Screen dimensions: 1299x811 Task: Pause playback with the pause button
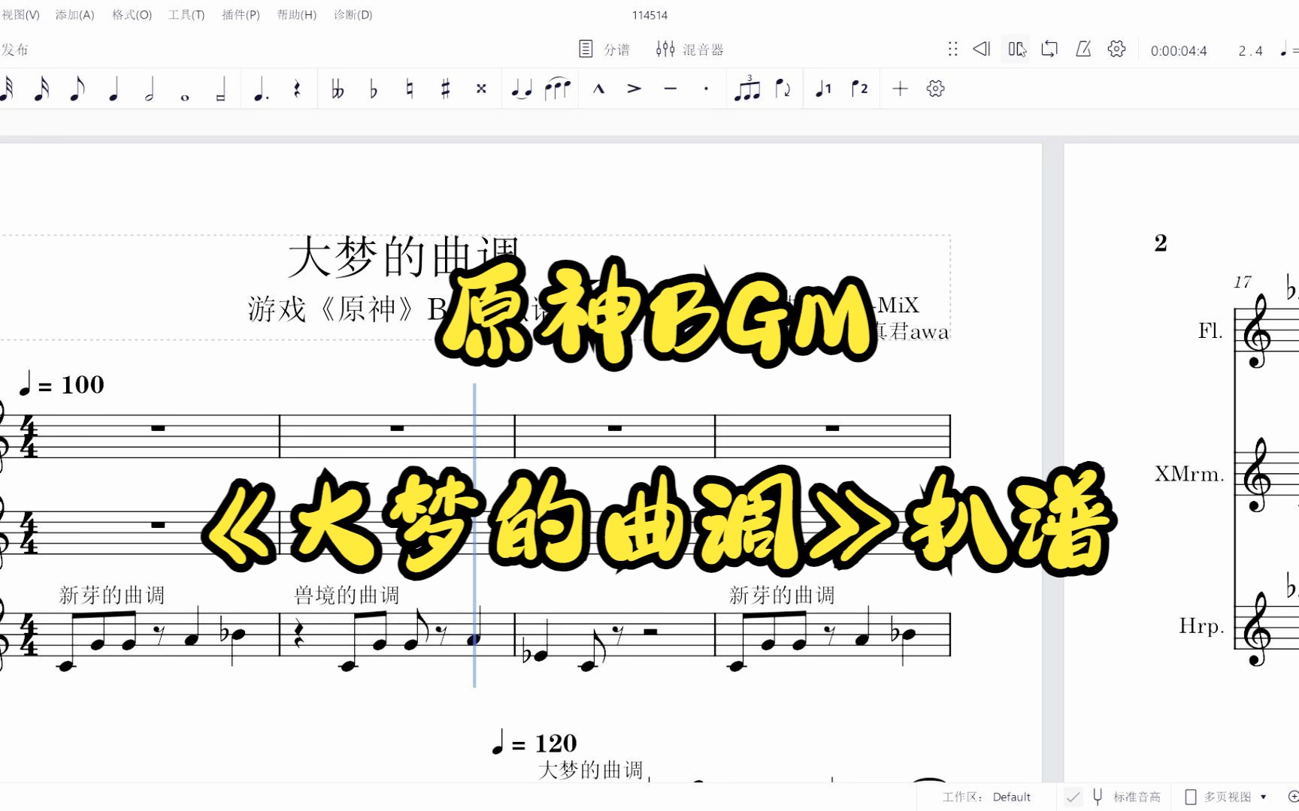pos(1016,50)
